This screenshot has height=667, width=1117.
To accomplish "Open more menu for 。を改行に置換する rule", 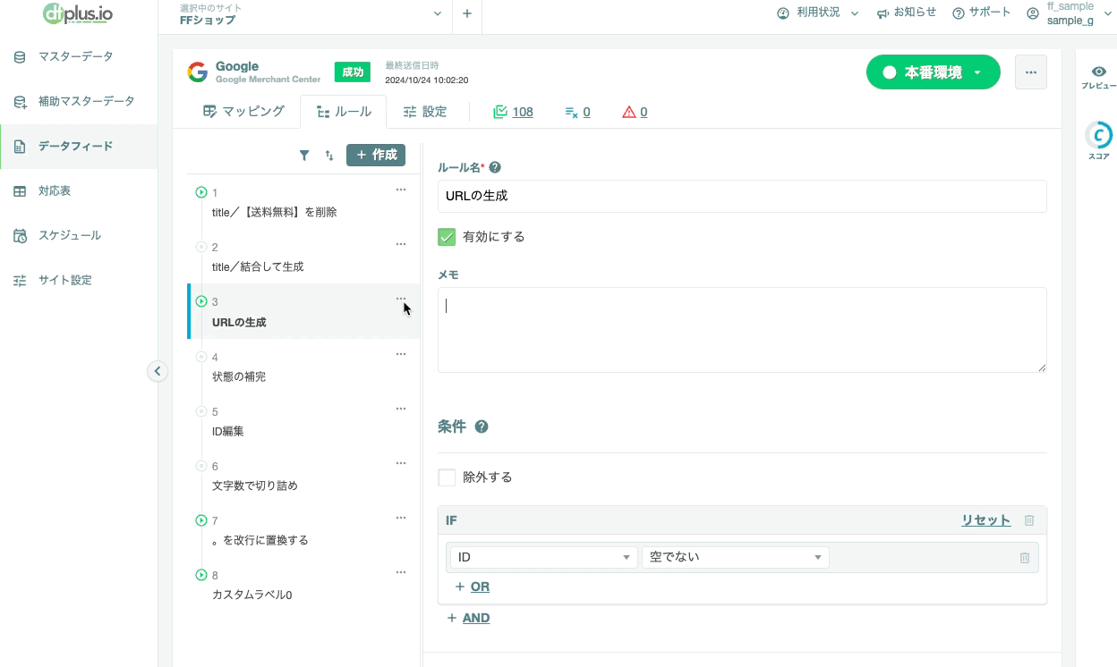I will coord(401,517).
